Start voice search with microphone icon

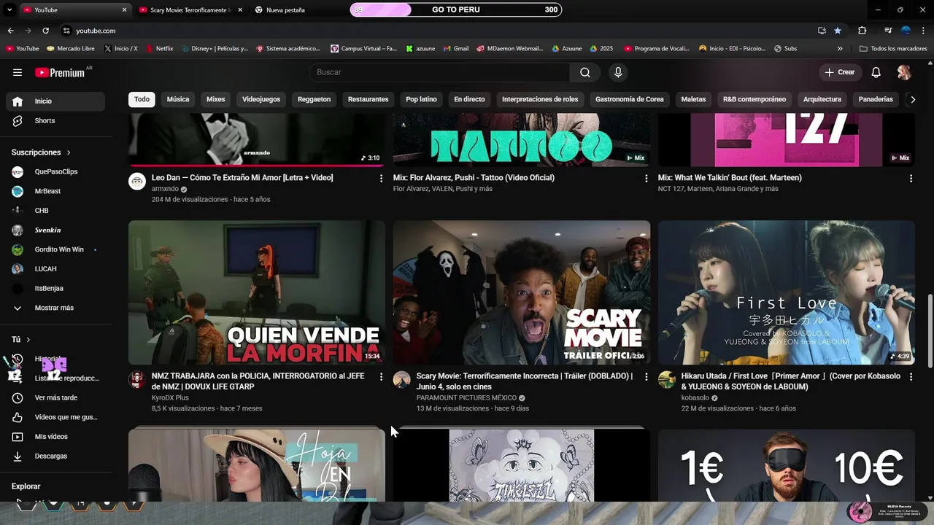pos(618,72)
